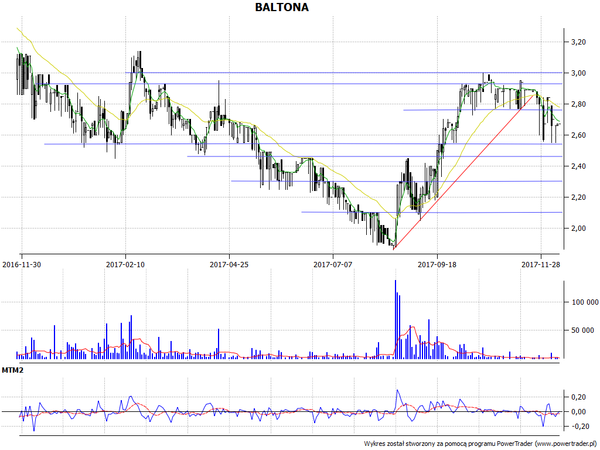600x450 pixels.
Task: Click the 3,20 price axis label
Action: pos(578,42)
